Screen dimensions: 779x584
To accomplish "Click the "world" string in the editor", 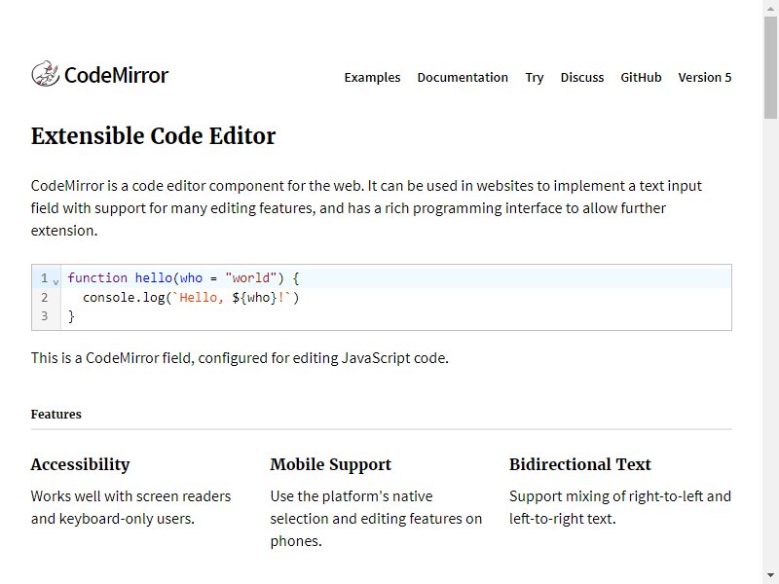I will tap(250, 277).
